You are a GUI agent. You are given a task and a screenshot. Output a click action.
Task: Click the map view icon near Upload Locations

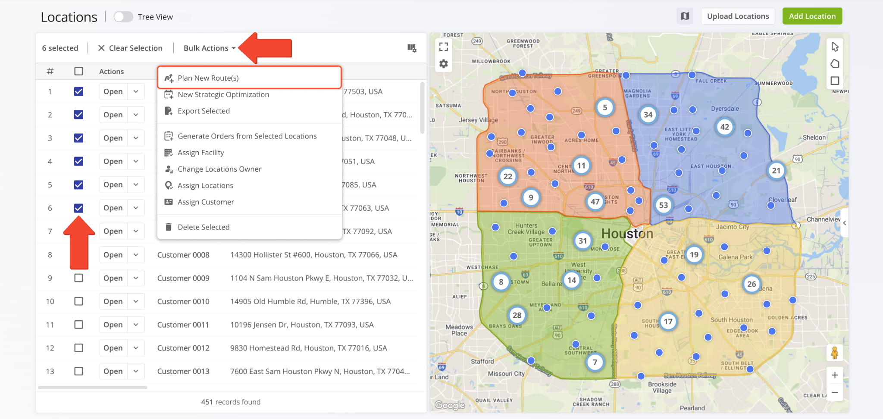(685, 16)
